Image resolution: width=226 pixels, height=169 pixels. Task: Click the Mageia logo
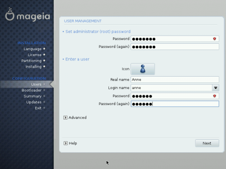[28, 14]
